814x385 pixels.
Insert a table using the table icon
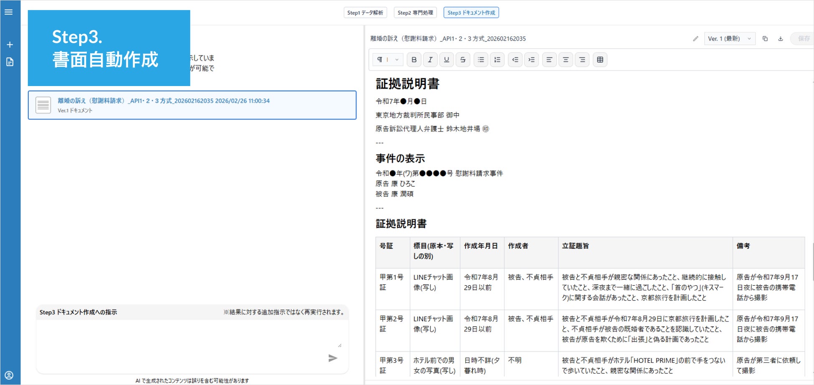tap(600, 60)
